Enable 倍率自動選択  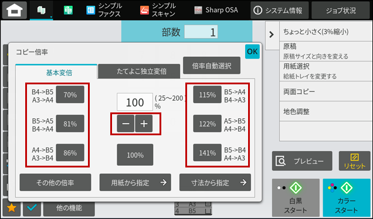[x=212, y=66]
